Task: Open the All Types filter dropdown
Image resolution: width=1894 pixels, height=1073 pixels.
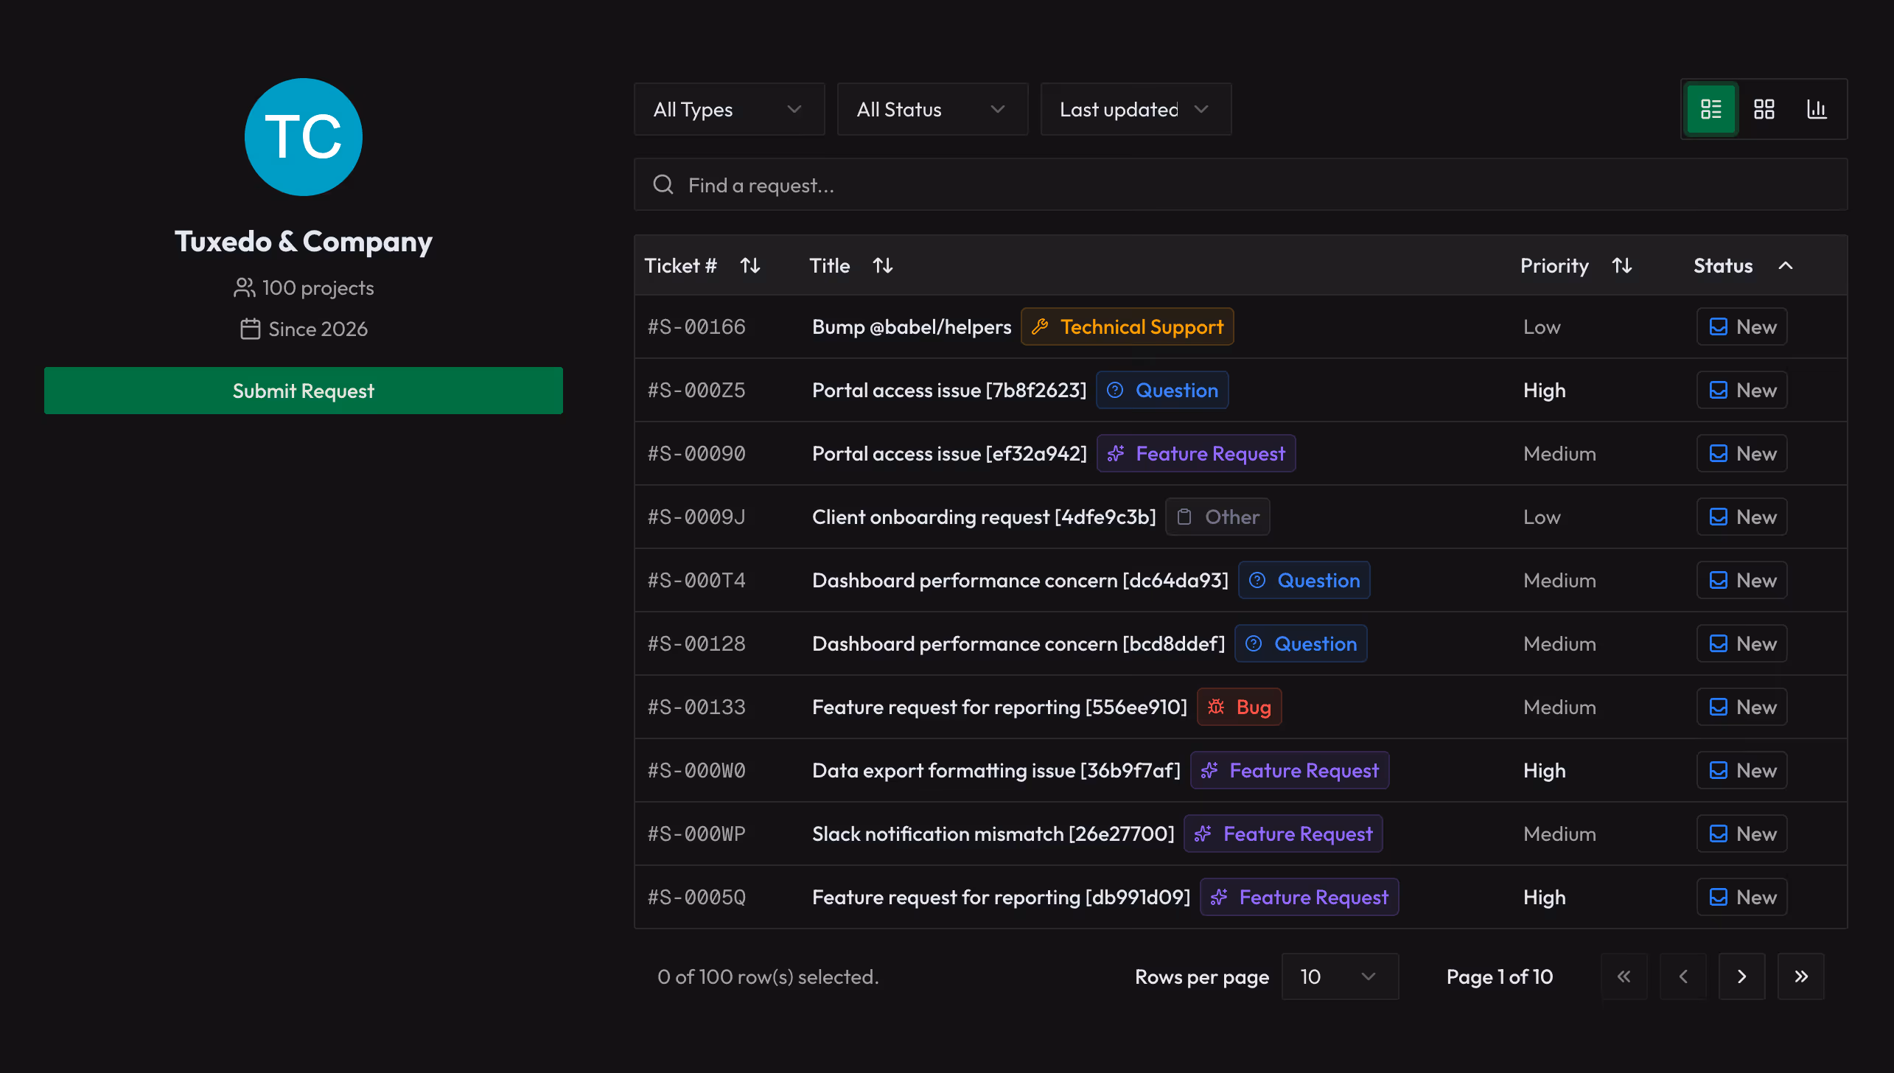Action: point(729,109)
